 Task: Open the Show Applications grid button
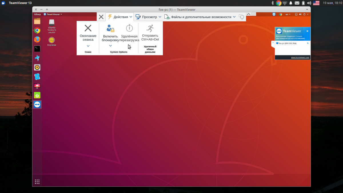[37, 182]
